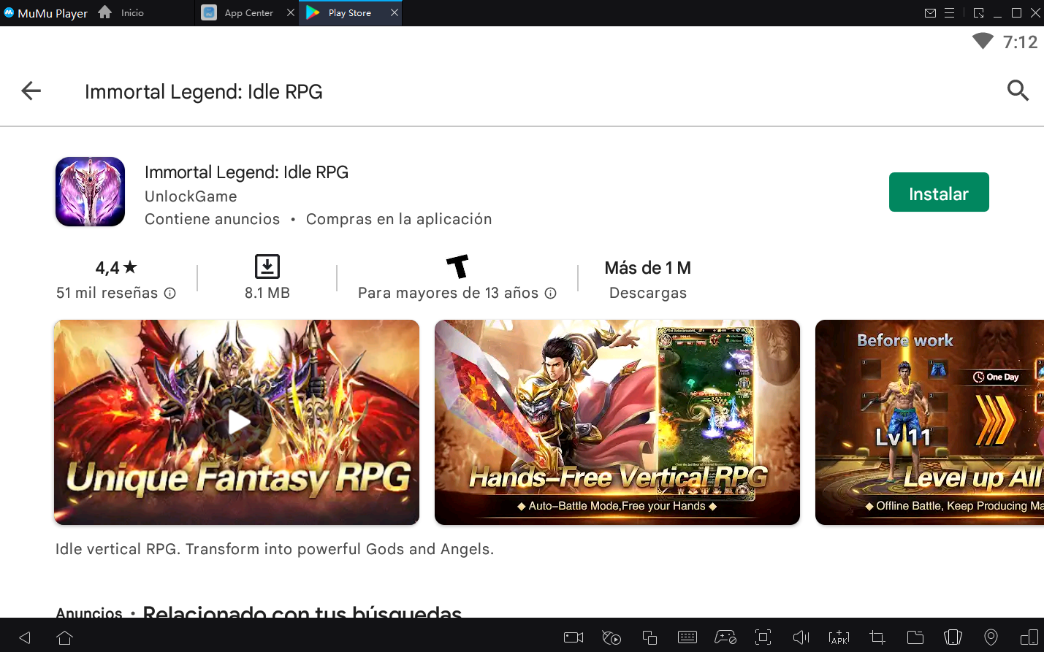The width and height of the screenshot is (1044, 652).
Task: Open the shared folder icon
Action: [915, 637]
